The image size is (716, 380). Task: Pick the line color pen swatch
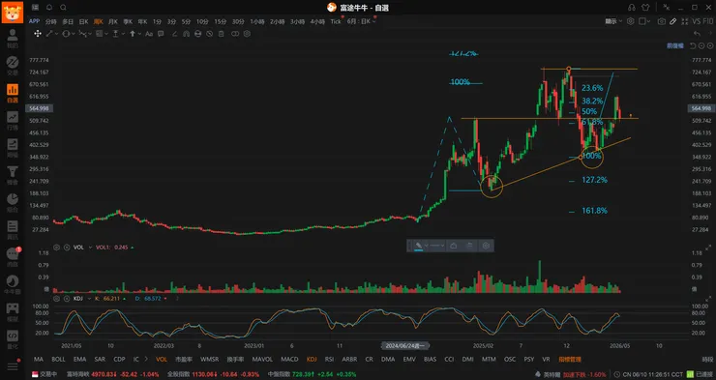(x=419, y=246)
